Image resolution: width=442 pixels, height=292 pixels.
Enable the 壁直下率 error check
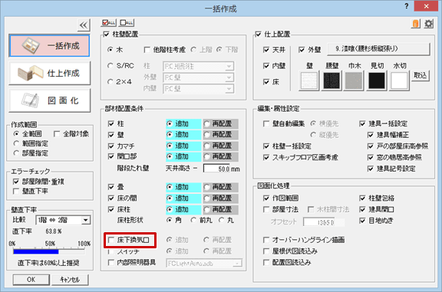[16, 192]
